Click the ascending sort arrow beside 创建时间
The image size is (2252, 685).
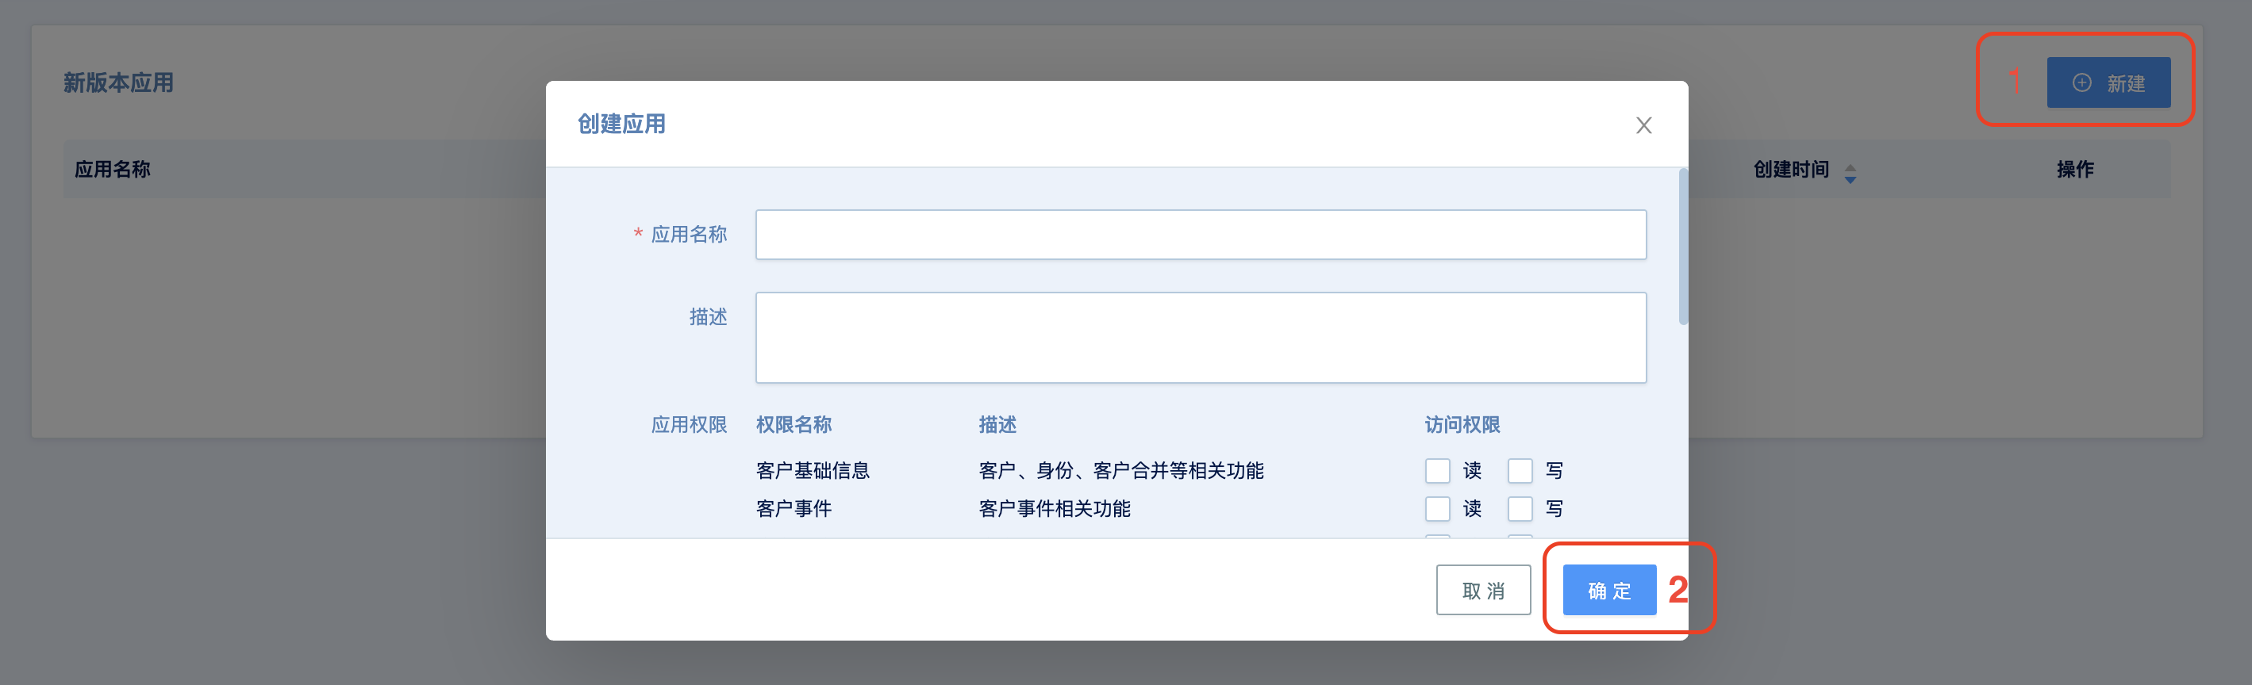[x=1850, y=166]
